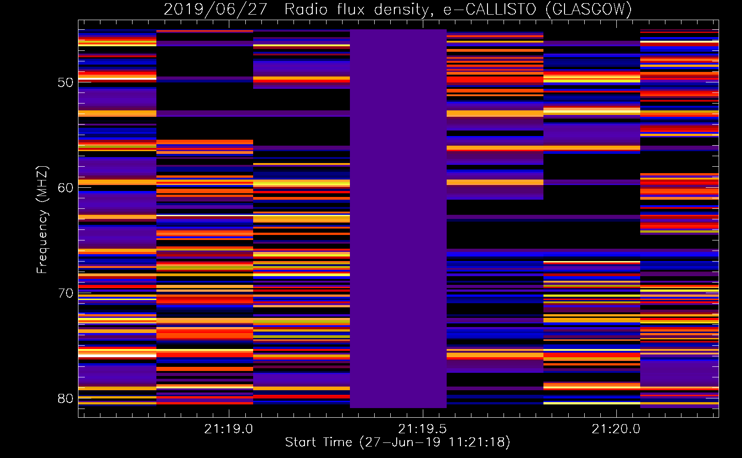Click the '60' frequency tick label
The height and width of the screenshot is (458, 742).
[x=66, y=188]
